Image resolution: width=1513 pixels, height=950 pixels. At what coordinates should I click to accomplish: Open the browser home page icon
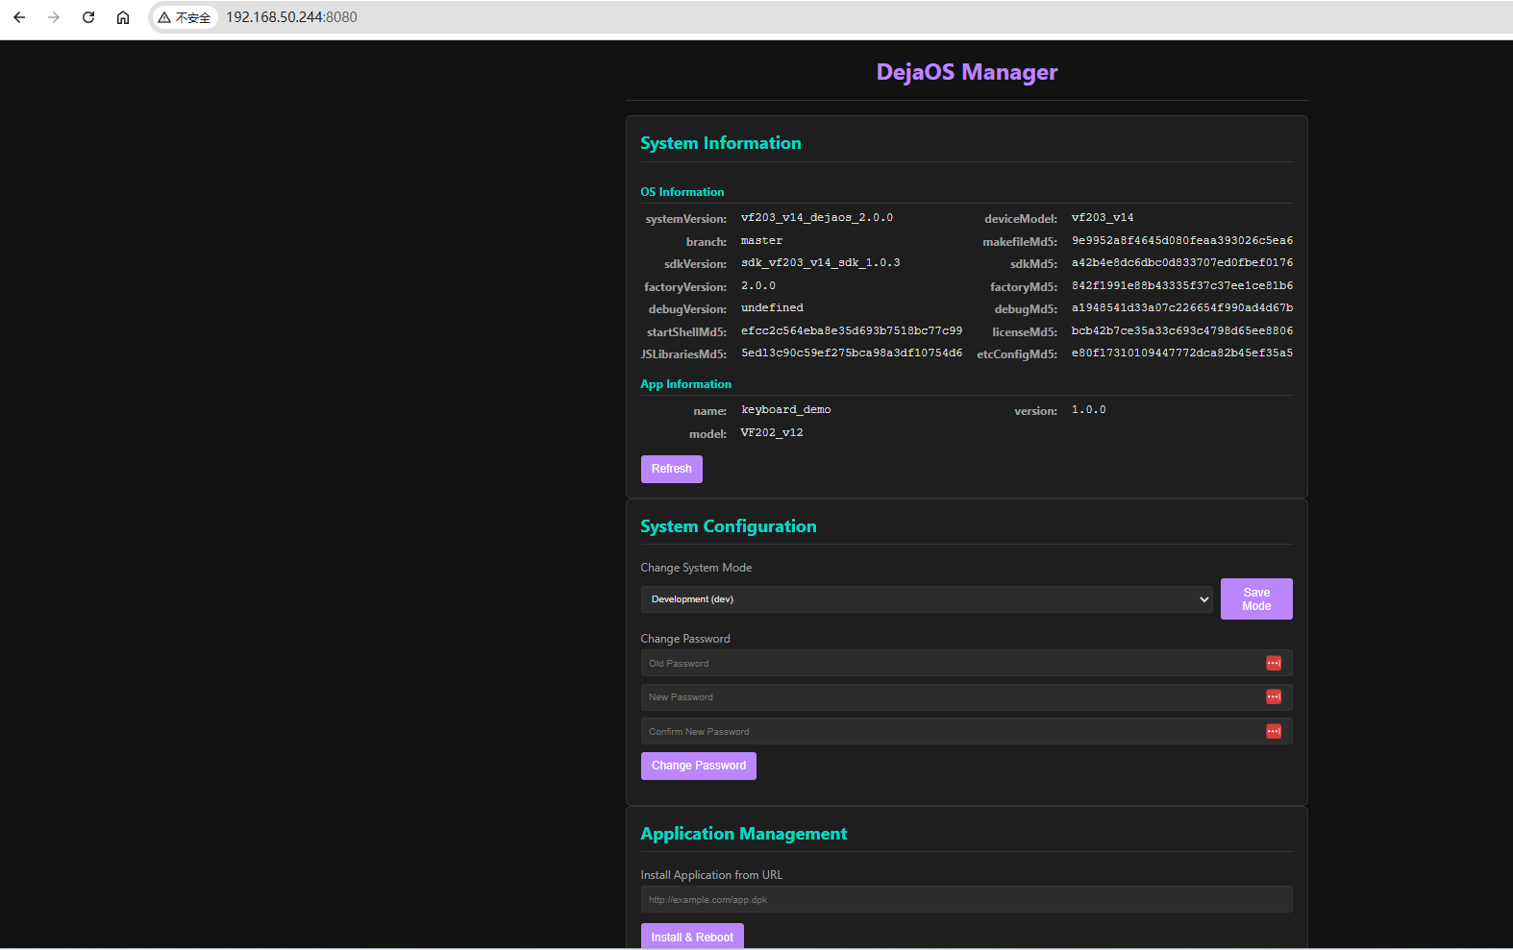[123, 17]
